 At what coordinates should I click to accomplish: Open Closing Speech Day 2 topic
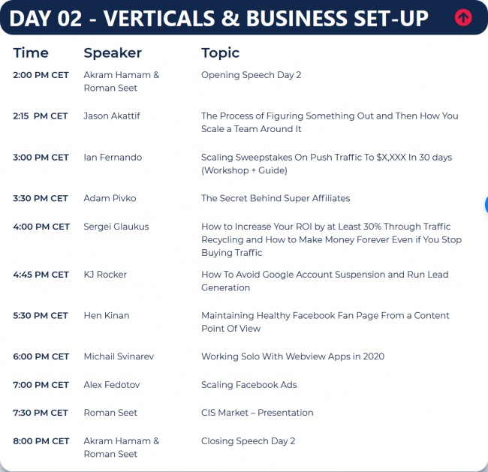248,441
